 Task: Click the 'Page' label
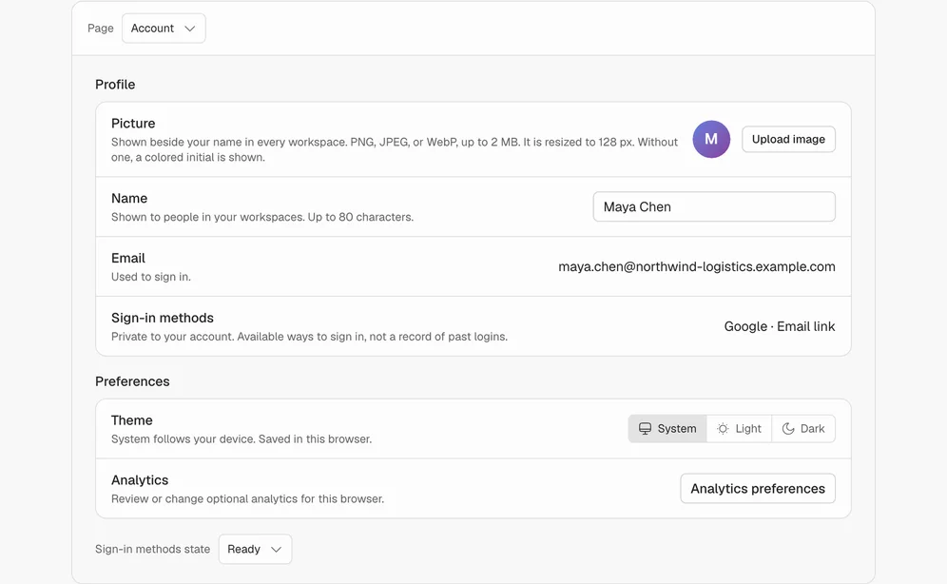coord(100,29)
